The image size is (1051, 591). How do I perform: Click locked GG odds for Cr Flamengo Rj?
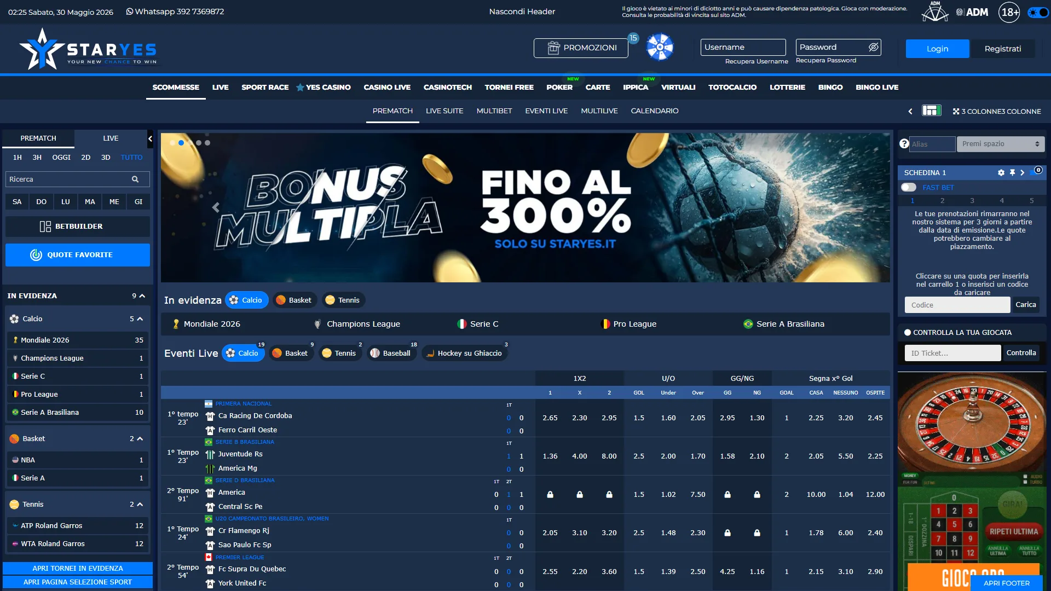[x=727, y=533]
